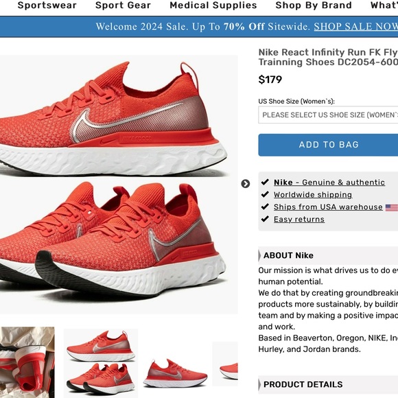Select the shoebox photo thumbnail
The width and height of the screenshot is (398, 398).
pos(27,362)
